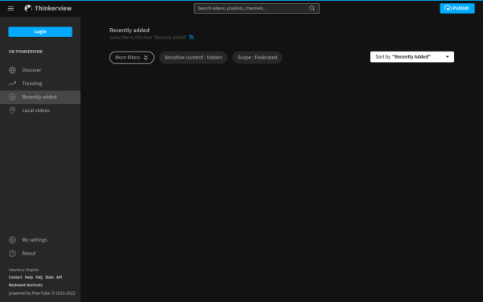Click the Thinkerview site title
Viewport: 483px width, 302px height.
pos(53,8)
